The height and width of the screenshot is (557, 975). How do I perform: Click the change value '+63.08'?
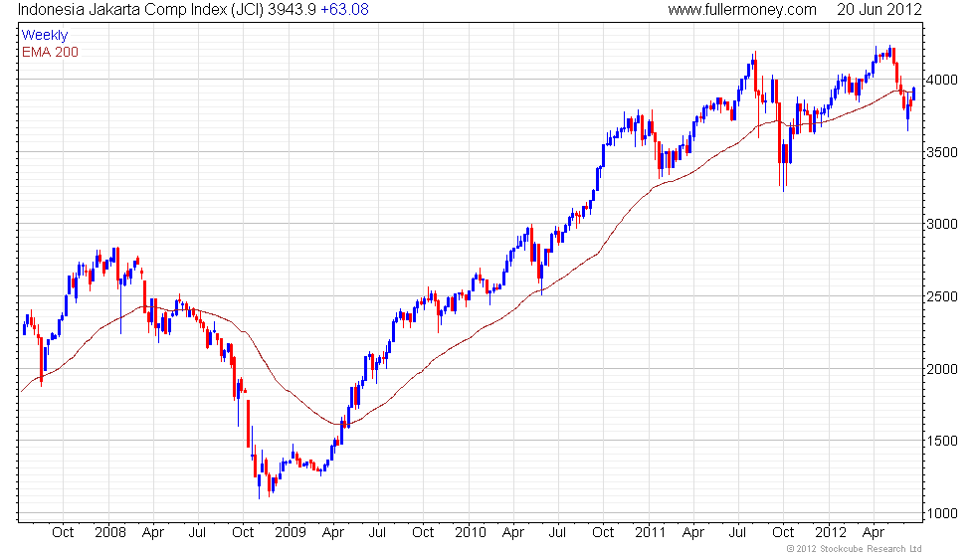tap(344, 10)
